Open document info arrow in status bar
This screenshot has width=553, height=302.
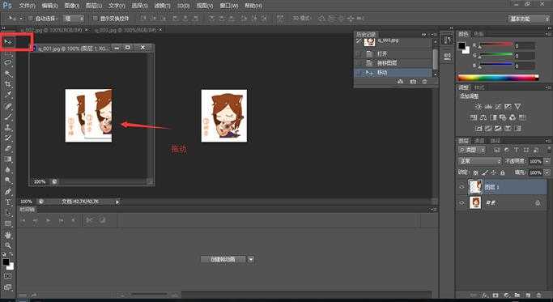(x=117, y=202)
